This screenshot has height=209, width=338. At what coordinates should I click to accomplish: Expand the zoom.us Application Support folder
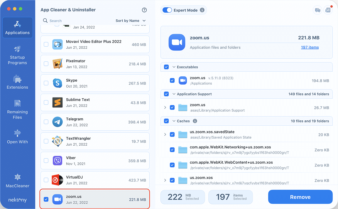pos(165,107)
